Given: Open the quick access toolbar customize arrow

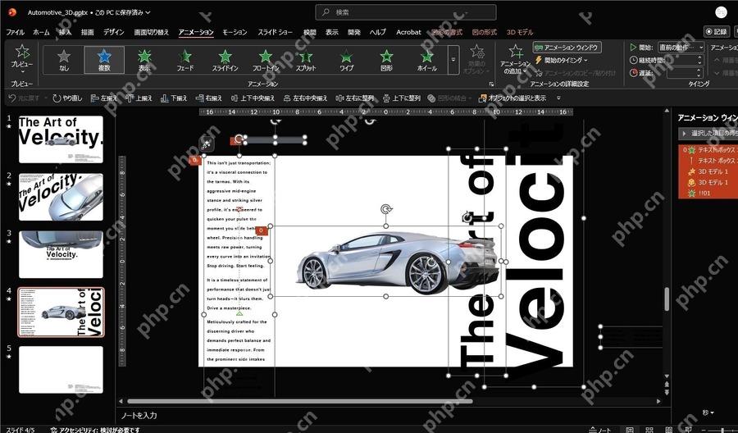Looking at the screenshot, I should pyautogui.click(x=558, y=98).
